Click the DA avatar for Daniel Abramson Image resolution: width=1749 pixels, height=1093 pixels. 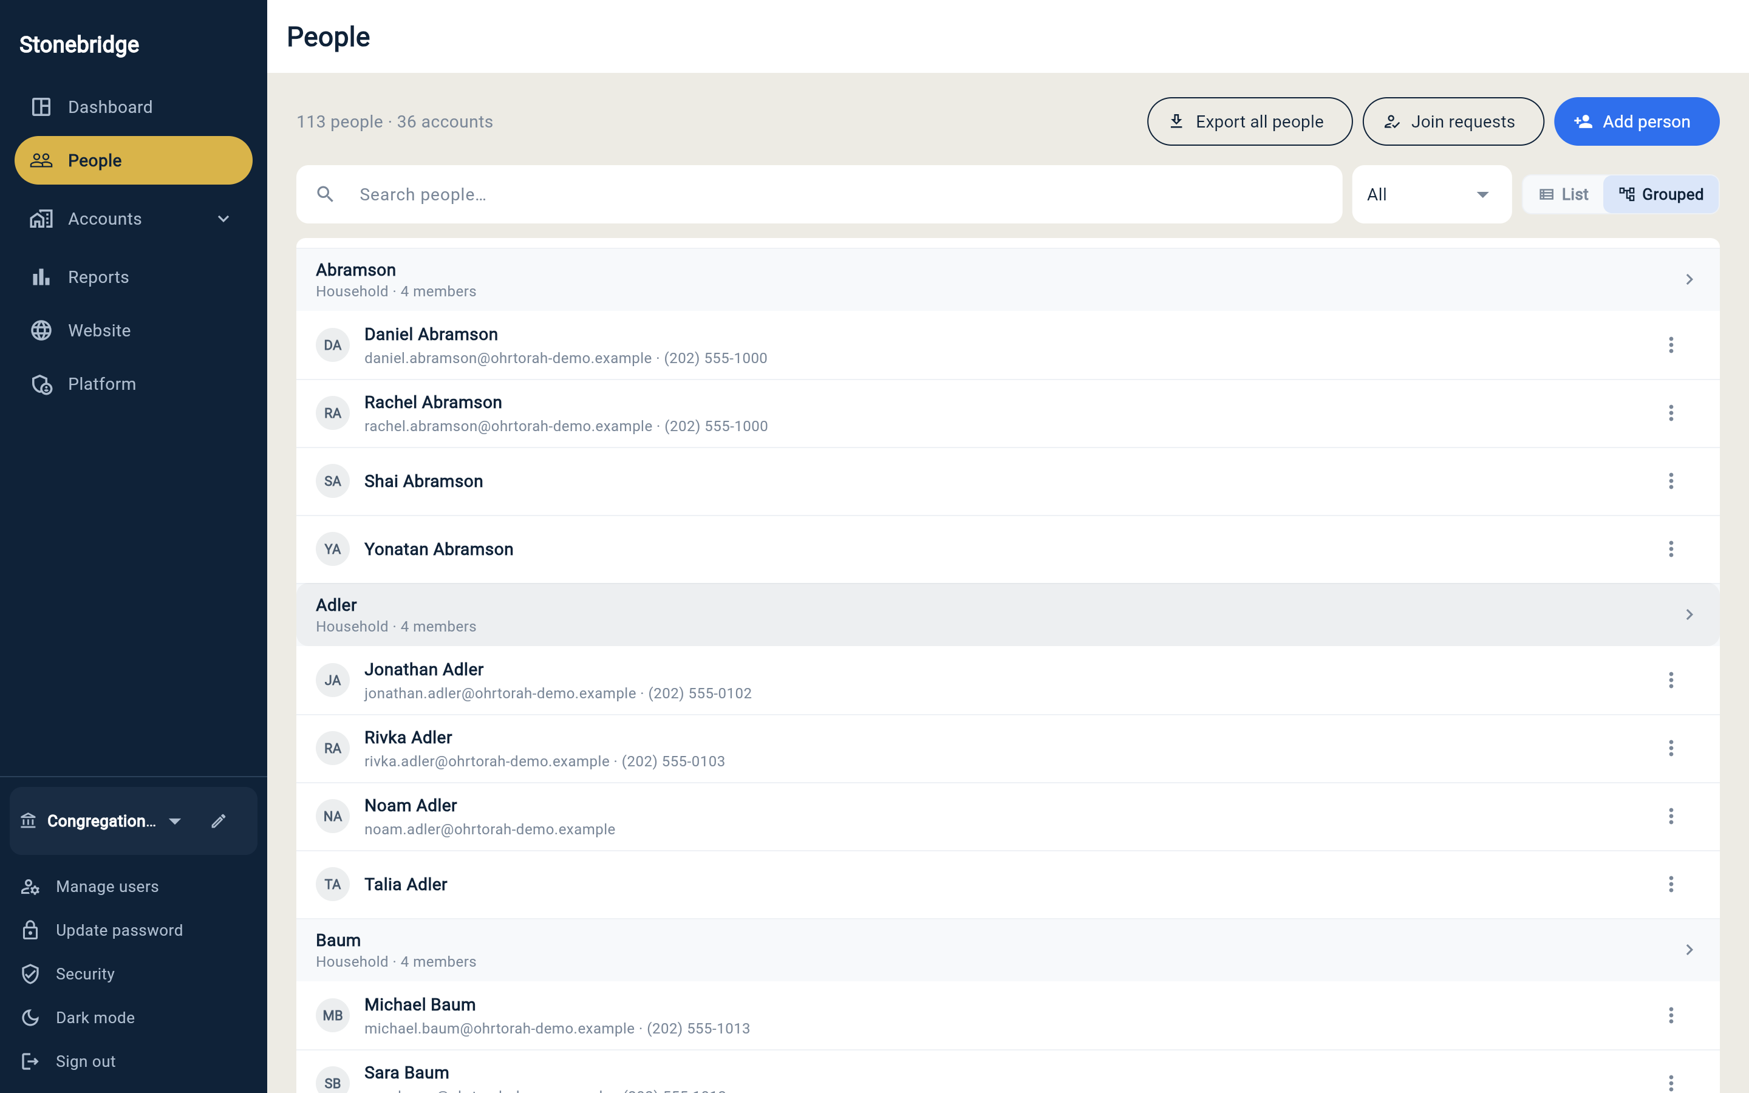pos(332,346)
